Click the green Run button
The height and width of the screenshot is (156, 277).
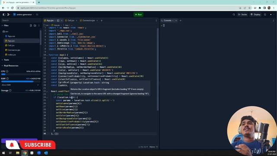pyautogui.click(x=138, y=14)
